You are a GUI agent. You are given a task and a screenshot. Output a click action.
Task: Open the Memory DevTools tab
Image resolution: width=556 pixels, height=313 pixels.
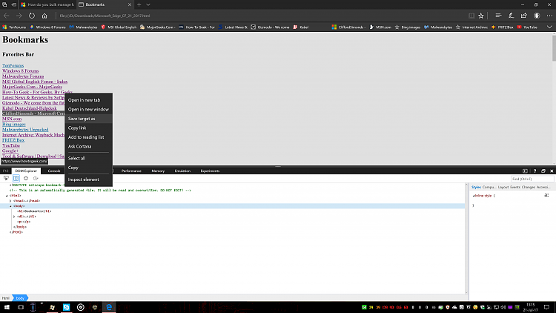[158, 171]
